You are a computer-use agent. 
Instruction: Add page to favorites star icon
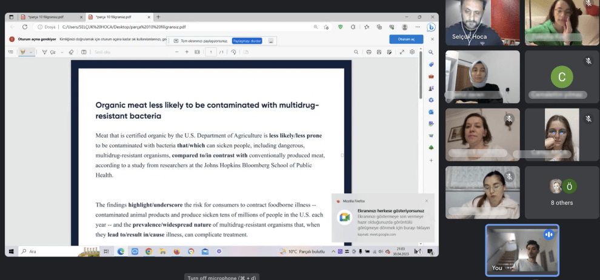(326, 27)
